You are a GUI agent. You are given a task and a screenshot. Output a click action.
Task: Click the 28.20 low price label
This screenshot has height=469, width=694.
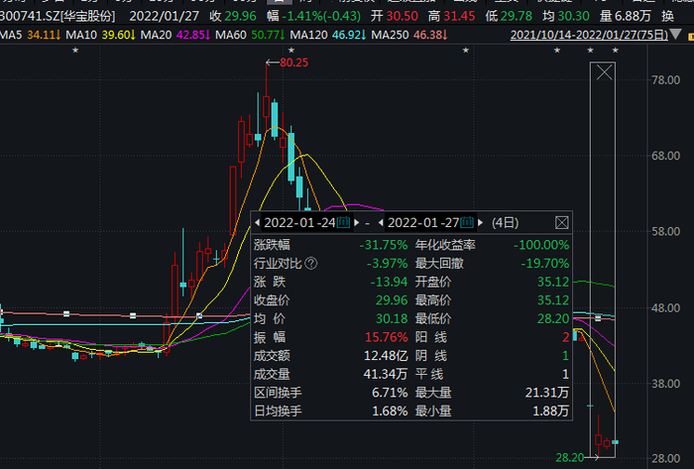(x=570, y=457)
